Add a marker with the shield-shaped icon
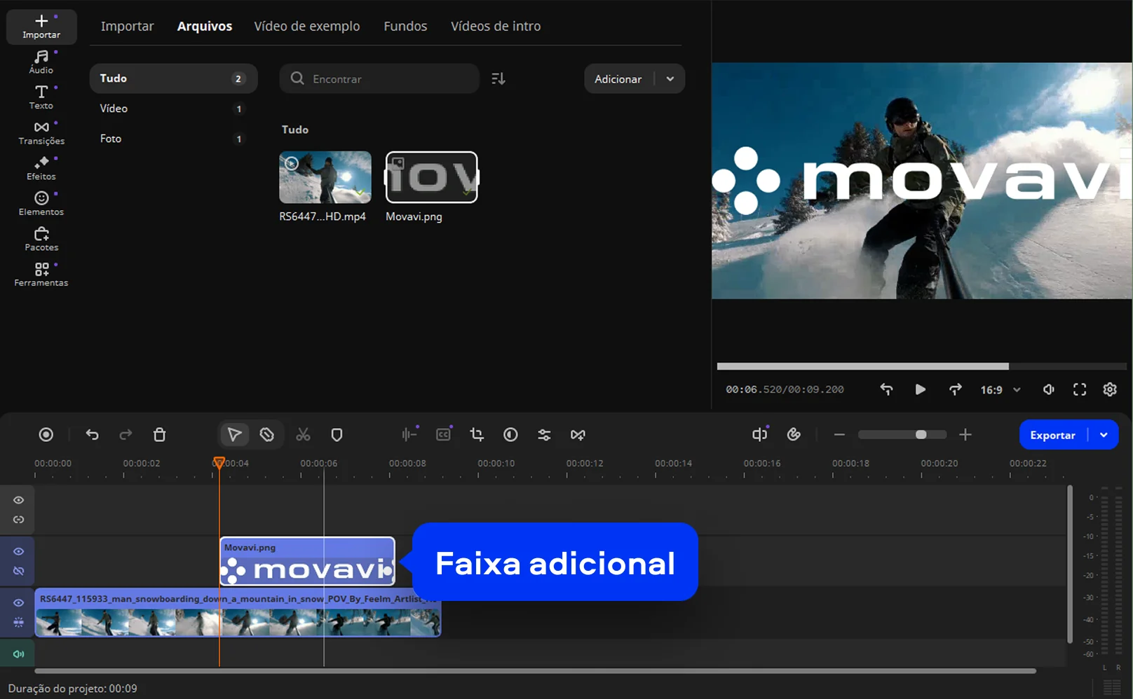The width and height of the screenshot is (1133, 699). click(337, 435)
